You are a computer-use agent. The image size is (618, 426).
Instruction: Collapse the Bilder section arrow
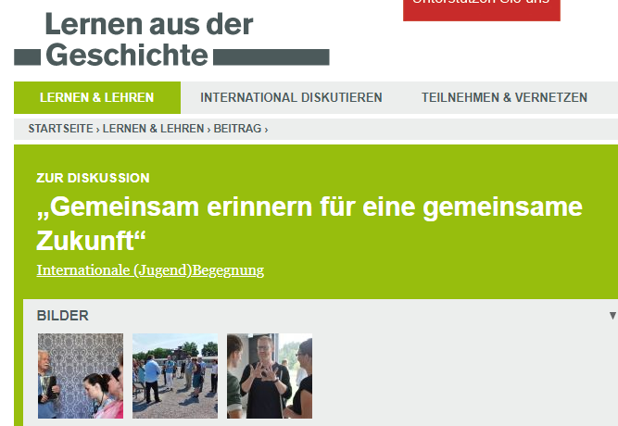click(612, 316)
